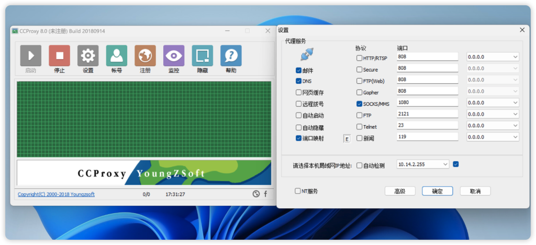Click the 0/0 connection count

[147, 194]
